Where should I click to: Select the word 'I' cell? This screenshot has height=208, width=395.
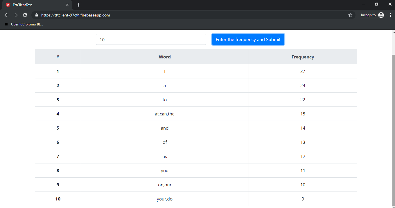click(x=165, y=71)
